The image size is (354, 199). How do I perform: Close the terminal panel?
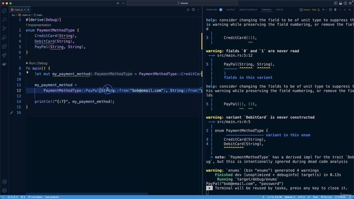click(350, 10)
